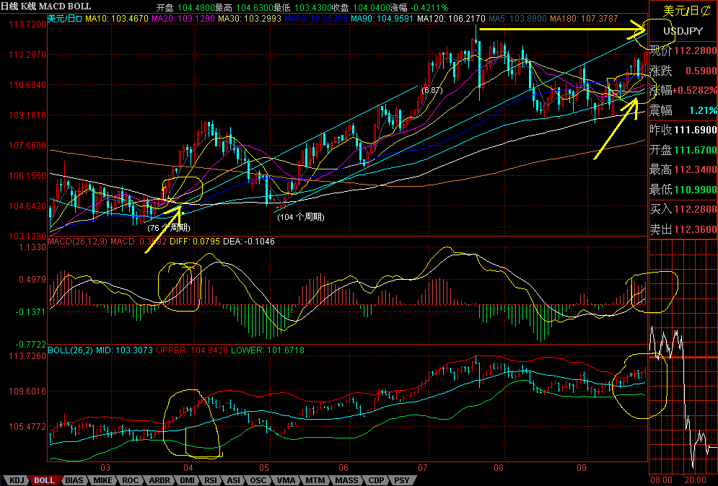Click the 卖出 112.3600 quote row
This screenshot has width=718, height=486.
(x=683, y=229)
